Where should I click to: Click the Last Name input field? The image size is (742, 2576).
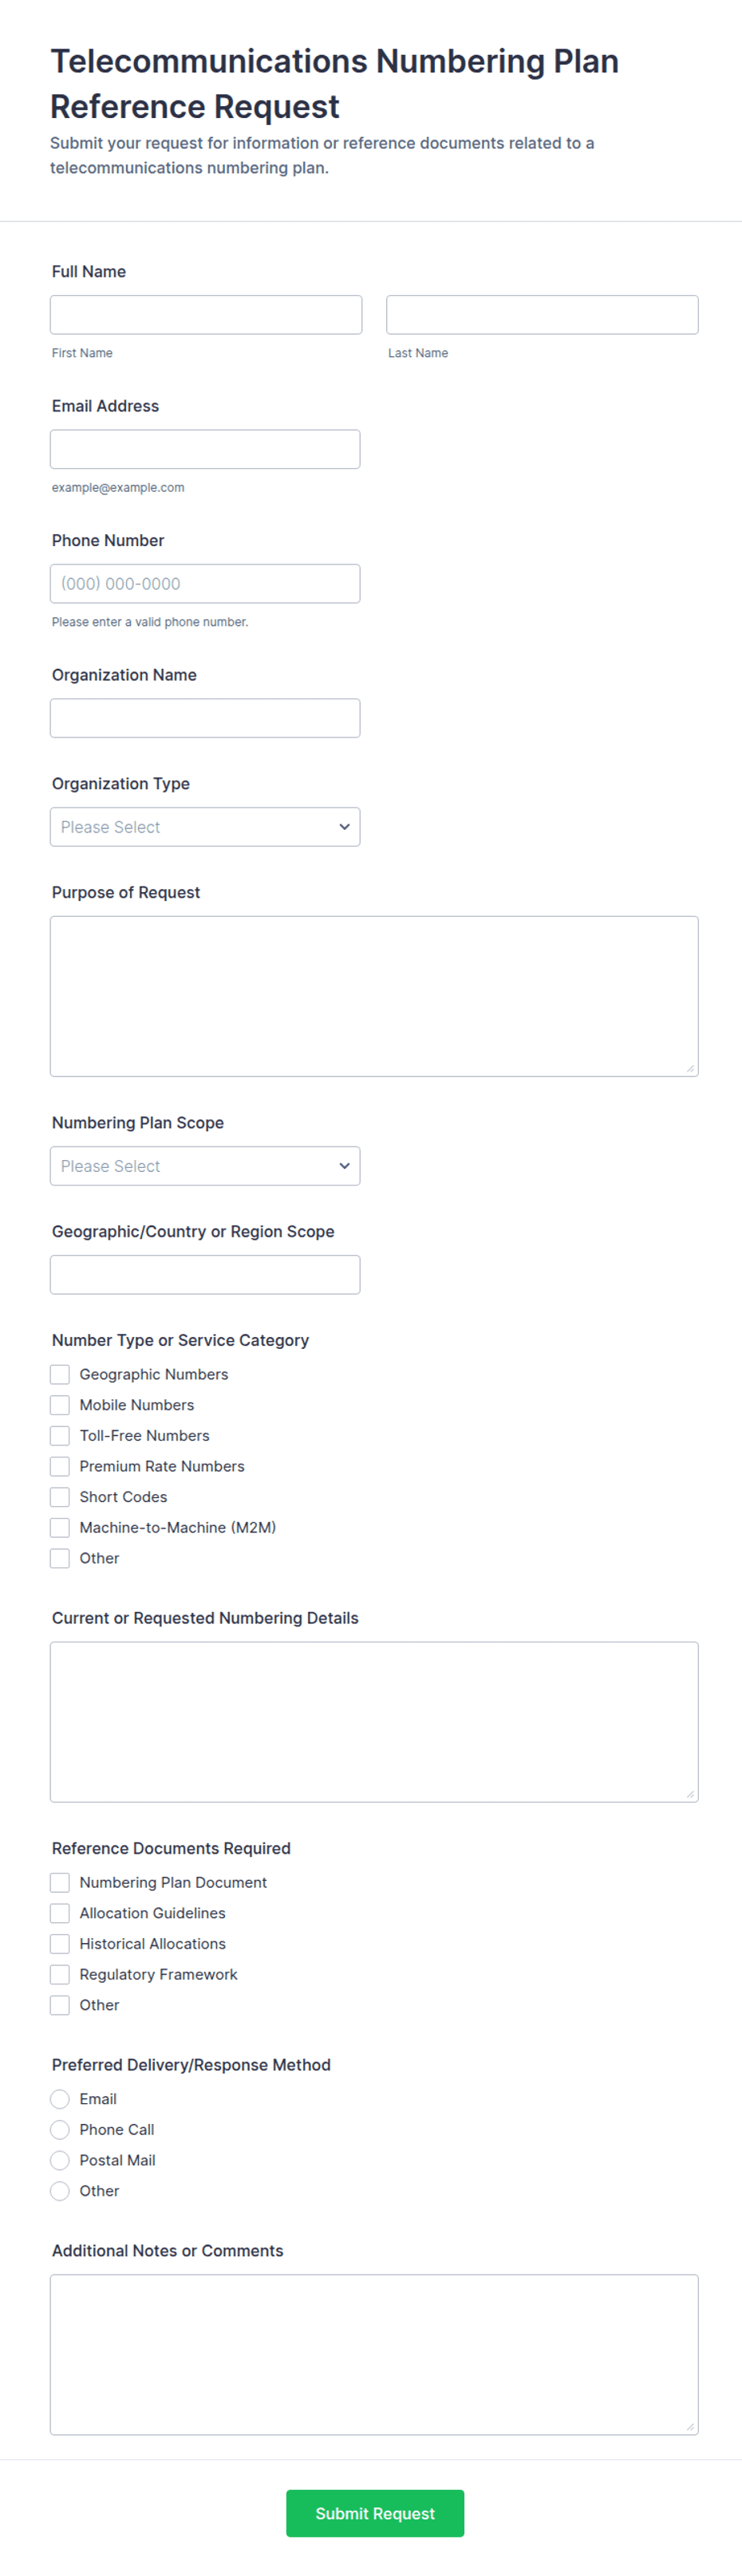coord(542,314)
